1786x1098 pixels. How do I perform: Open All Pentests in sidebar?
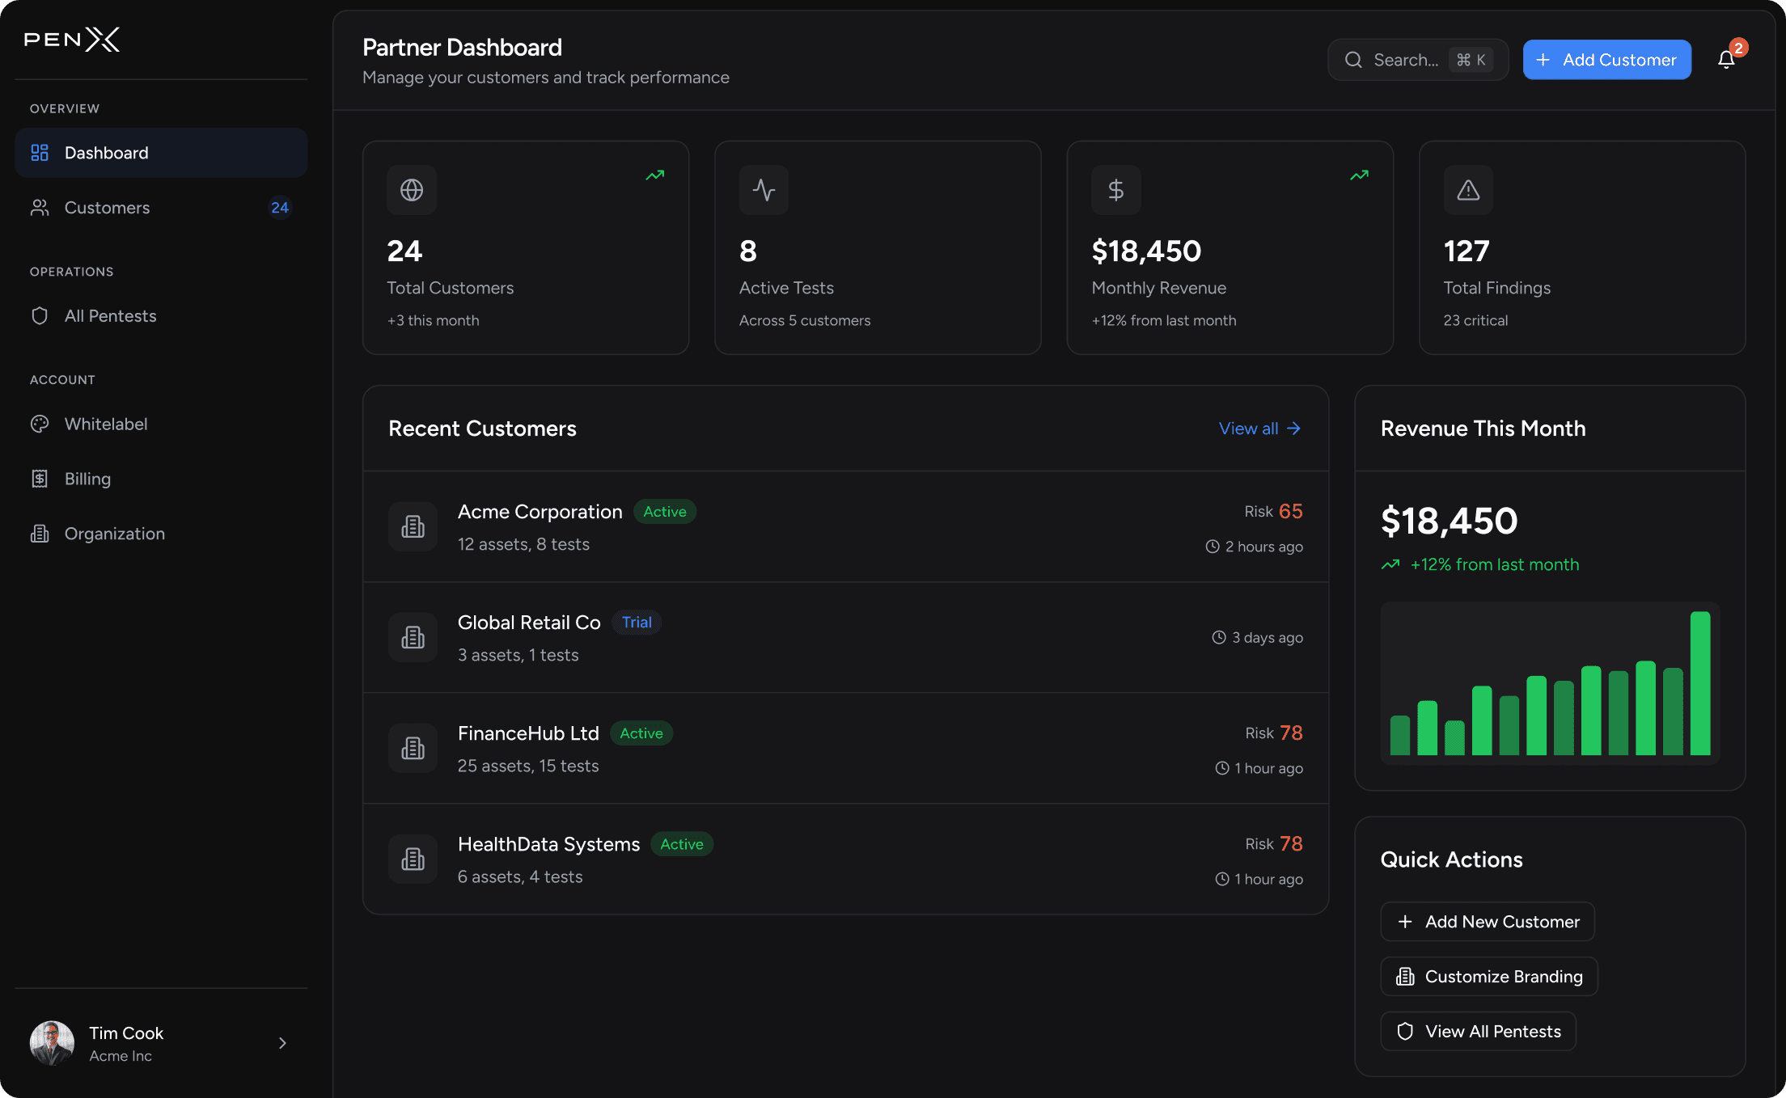tap(110, 316)
